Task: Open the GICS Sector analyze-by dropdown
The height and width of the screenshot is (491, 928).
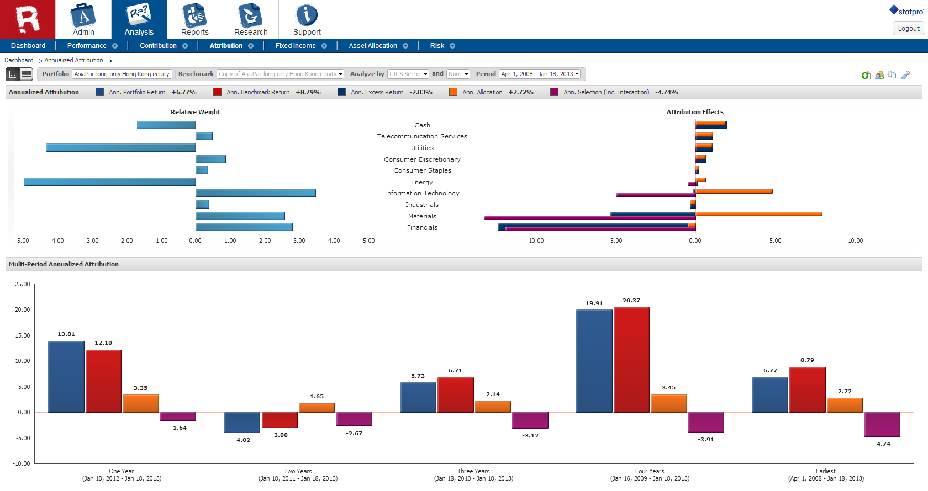Action: click(x=408, y=74)
